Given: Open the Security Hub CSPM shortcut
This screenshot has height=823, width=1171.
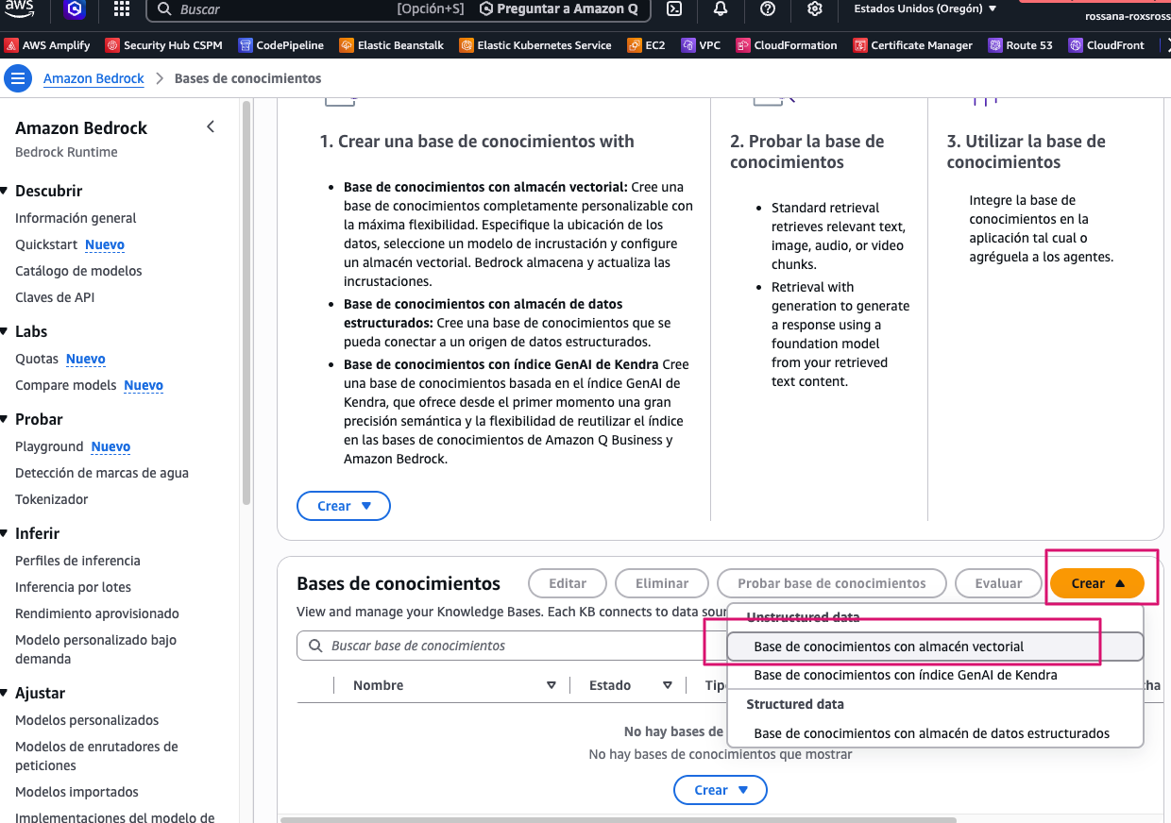Looking at the screenshot, I should [164, 45].
